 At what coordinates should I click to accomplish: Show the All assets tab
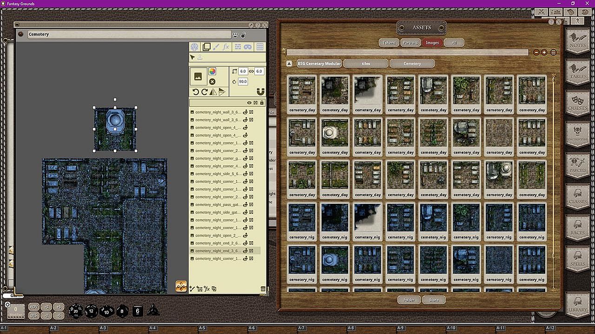pos(454,43)
